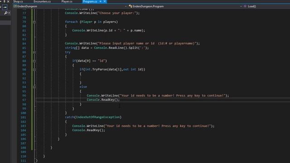Click line number 111 in the gutter
Viewport: 290px width, 163px height.
(x=23, y=161)
